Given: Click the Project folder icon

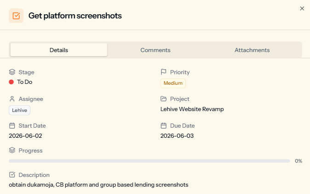Looking at the screenshot, I should pyautogui.click(x=163, y=99).
